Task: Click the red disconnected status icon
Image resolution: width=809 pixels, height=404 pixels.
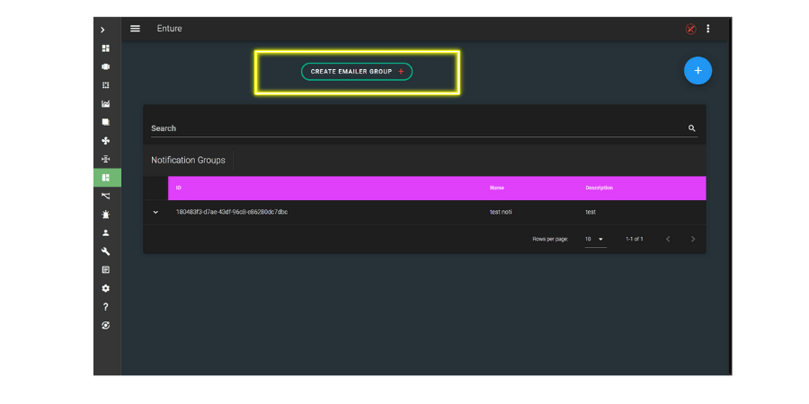Action: coord(690,29)
